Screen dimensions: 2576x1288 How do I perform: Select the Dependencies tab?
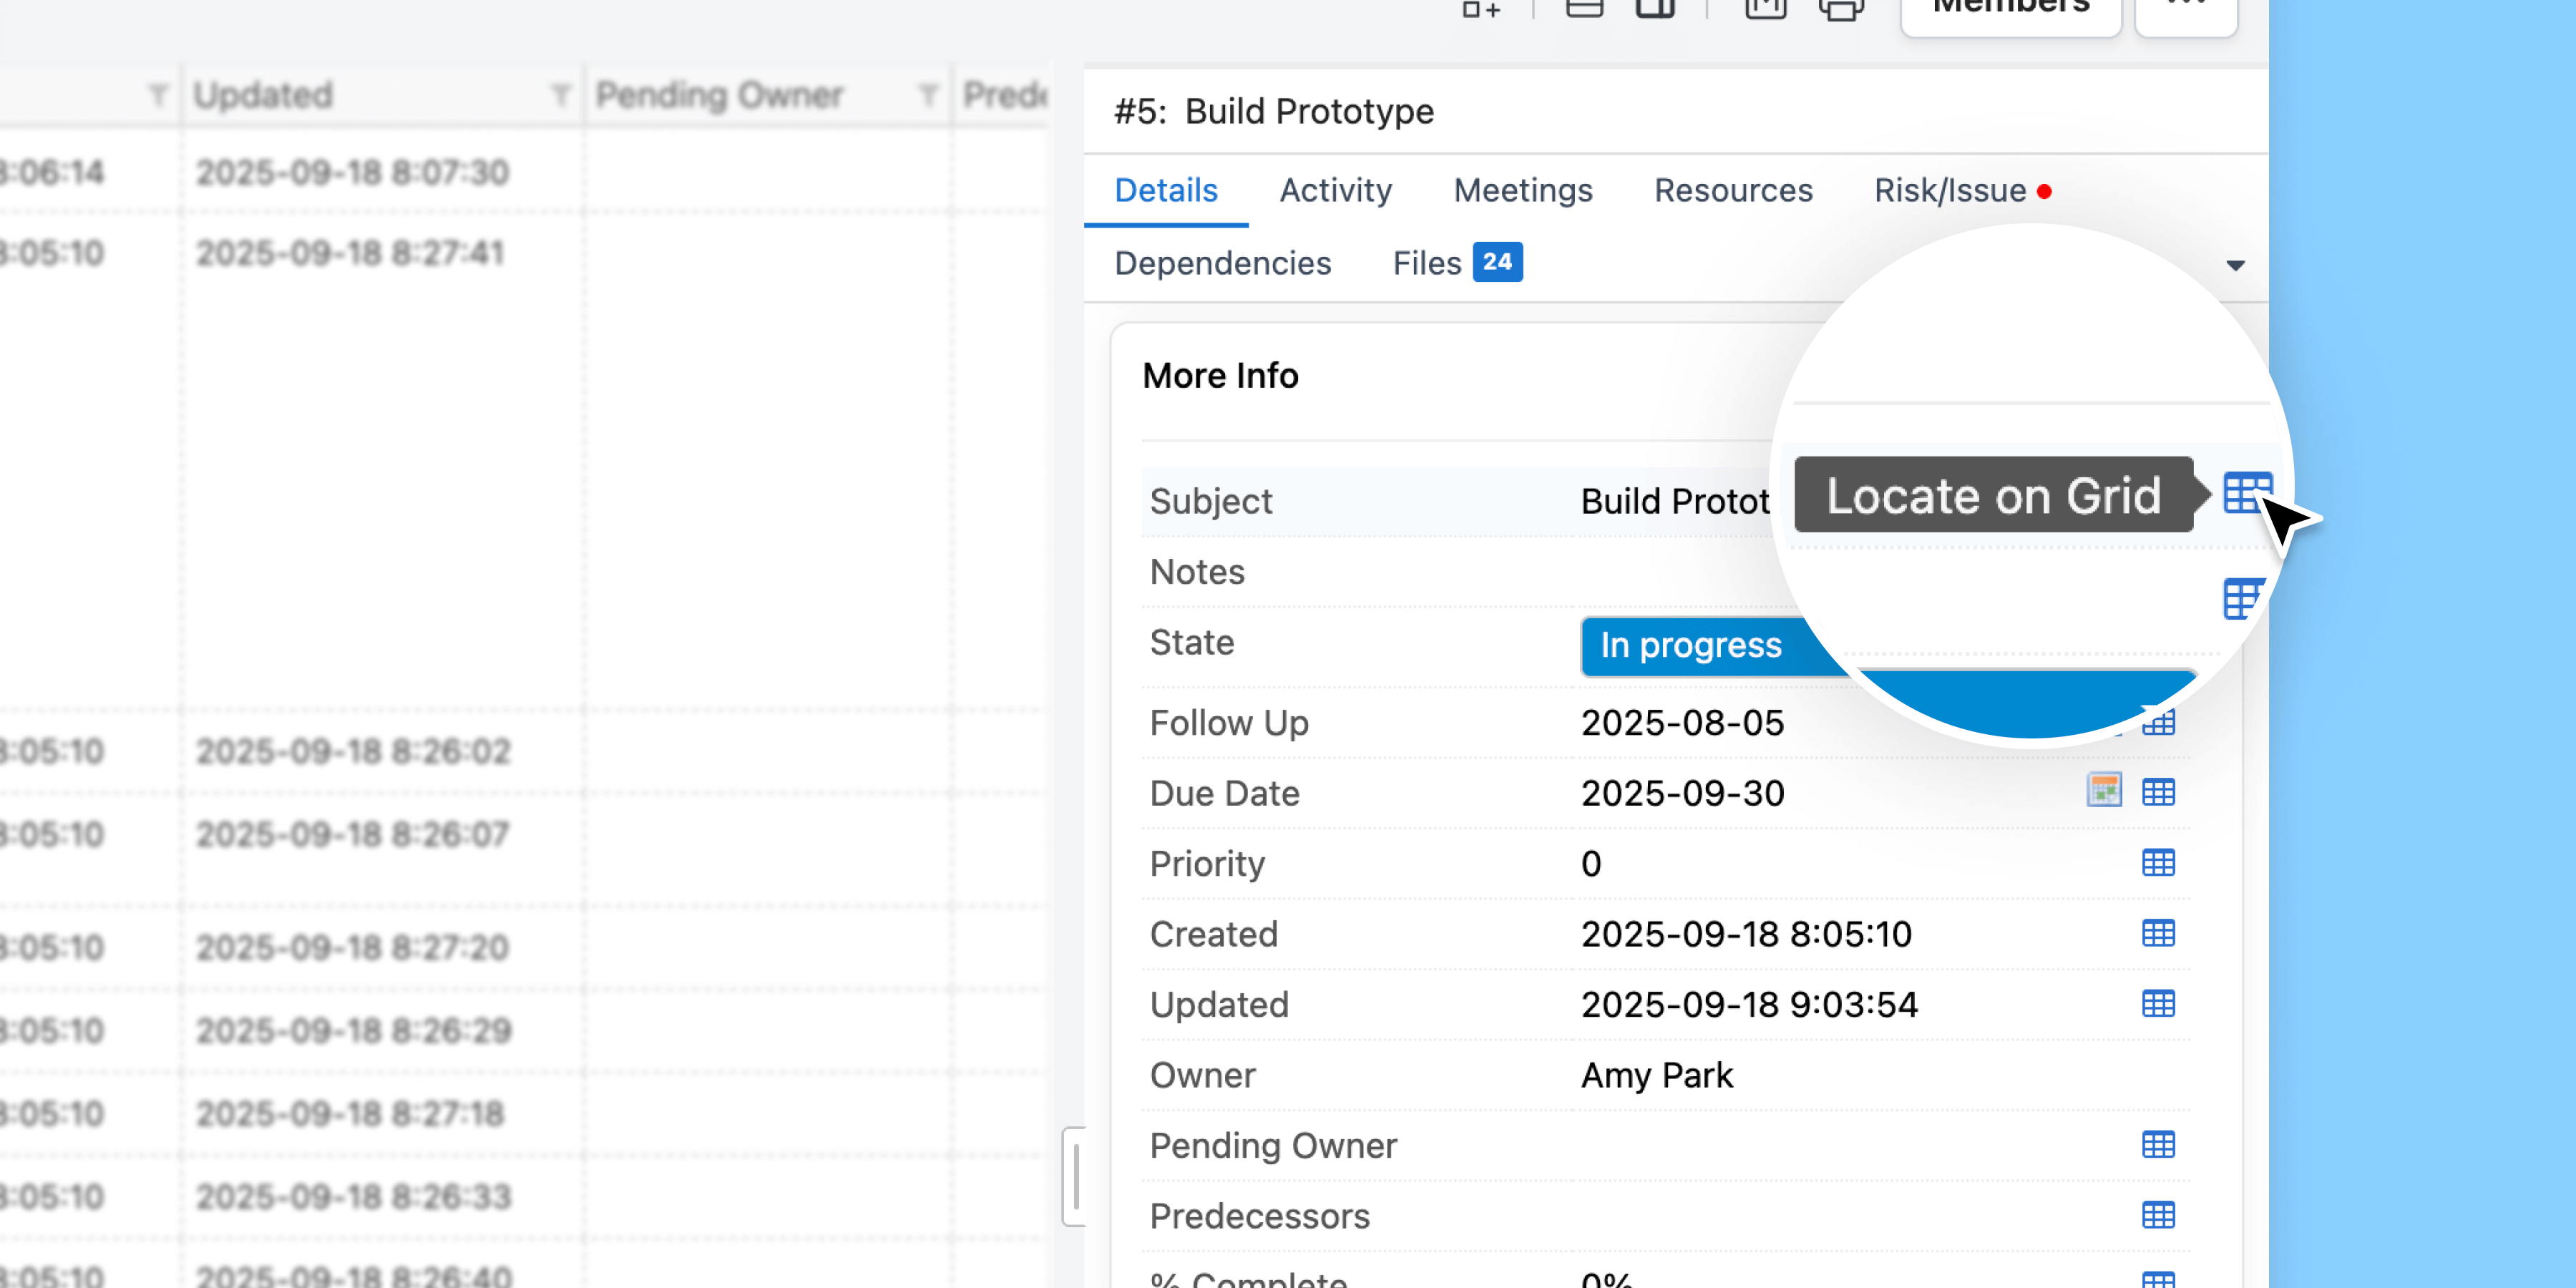tap(1222, 264)
